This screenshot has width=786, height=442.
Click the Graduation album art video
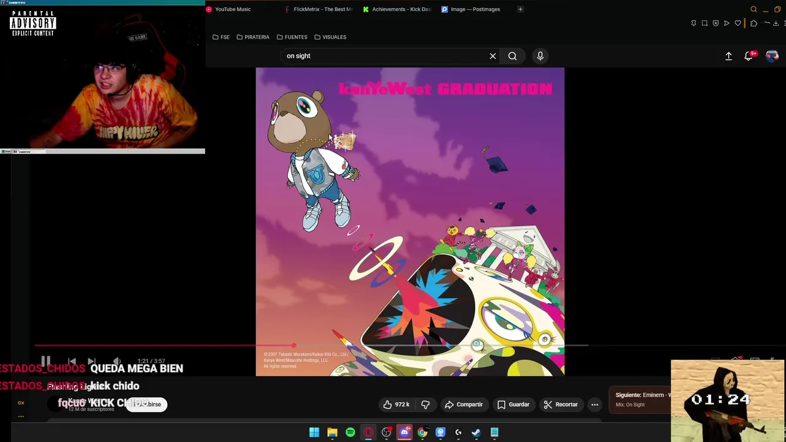point(410,222)
